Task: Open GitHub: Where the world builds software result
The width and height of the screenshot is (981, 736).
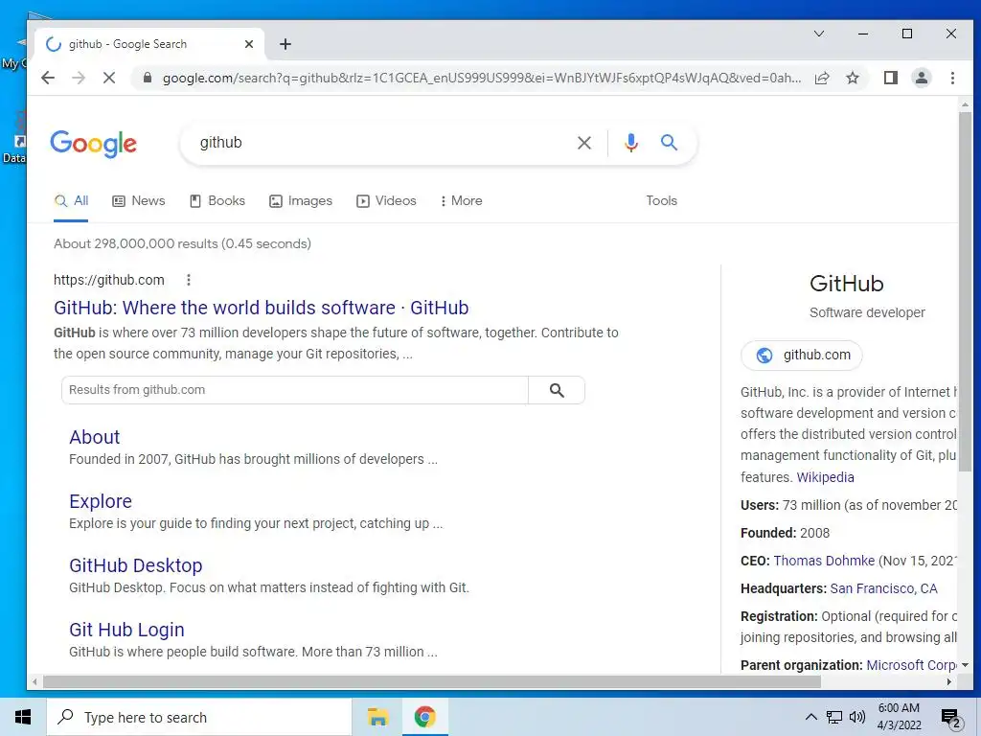Action: click(x=261, y=308)
